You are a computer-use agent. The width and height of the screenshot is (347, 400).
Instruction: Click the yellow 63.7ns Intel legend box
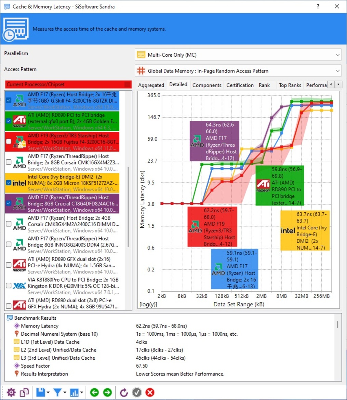click(x=305, y=230)
